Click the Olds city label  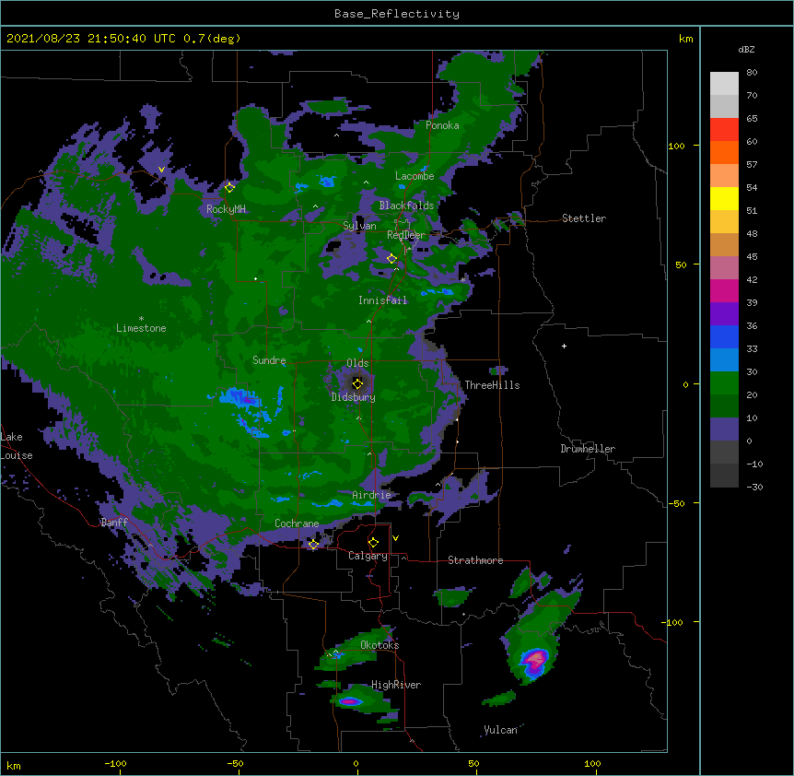[x=357, y=363]
